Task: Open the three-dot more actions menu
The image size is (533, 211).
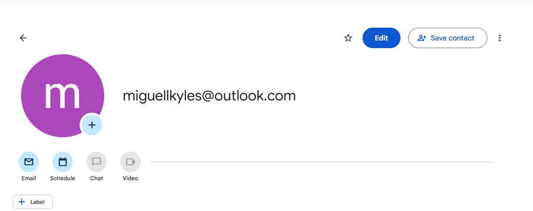Action: [x=500, y=38]
